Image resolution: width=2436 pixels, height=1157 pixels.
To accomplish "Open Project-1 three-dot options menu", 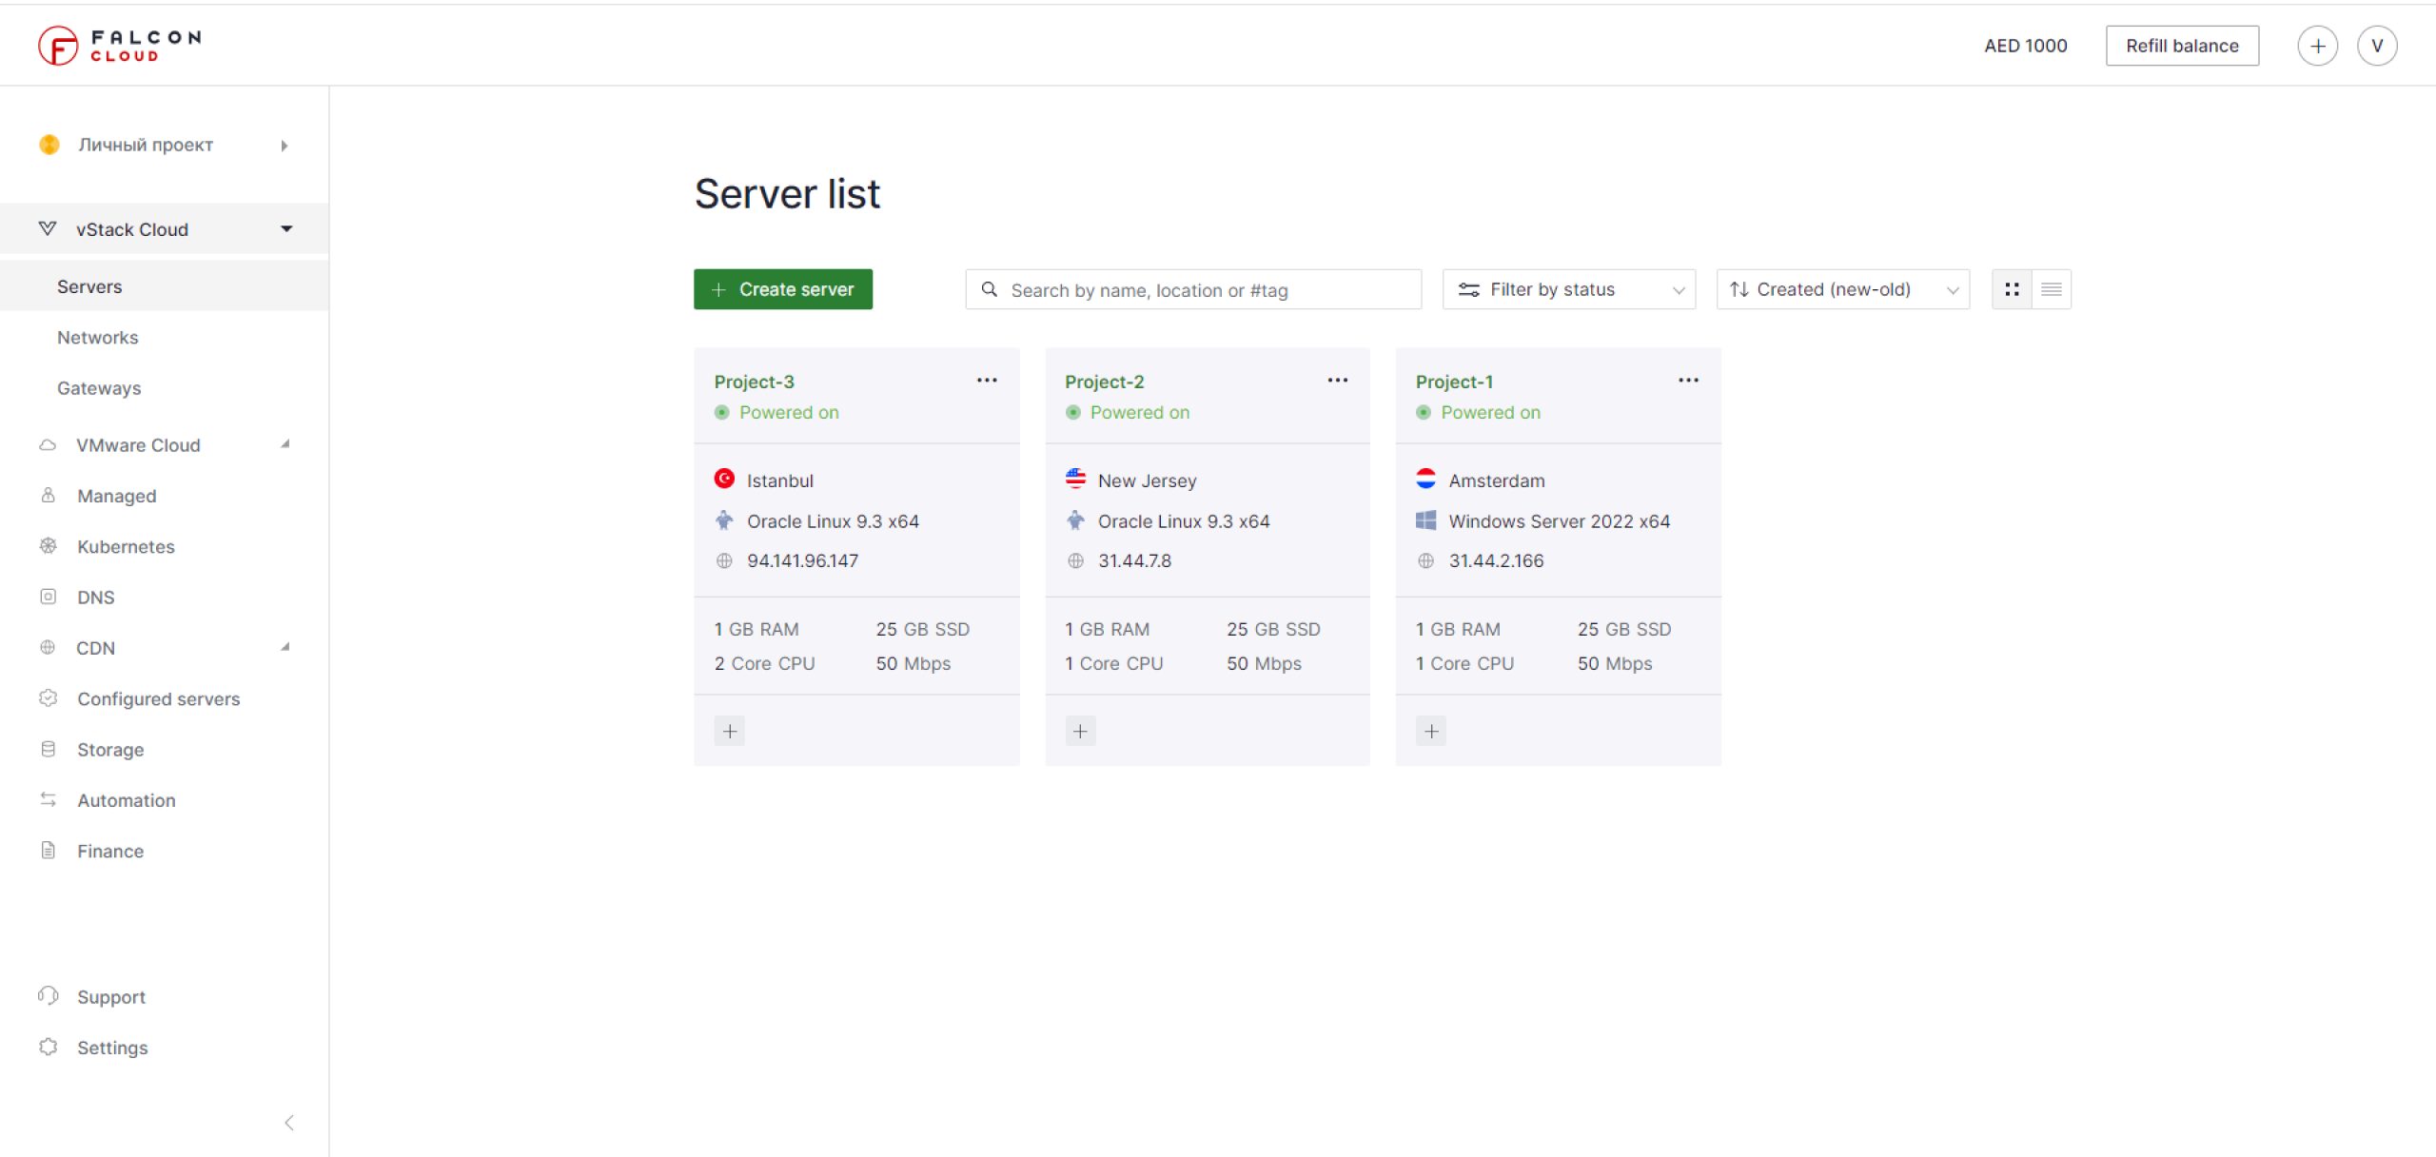I will 1688,381.
